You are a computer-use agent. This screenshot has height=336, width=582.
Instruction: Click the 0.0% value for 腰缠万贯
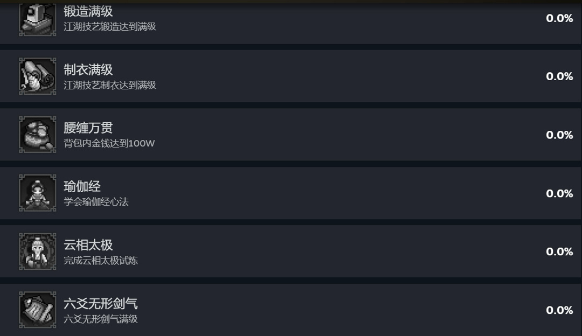pyautogui.click(x=559, y=135)
